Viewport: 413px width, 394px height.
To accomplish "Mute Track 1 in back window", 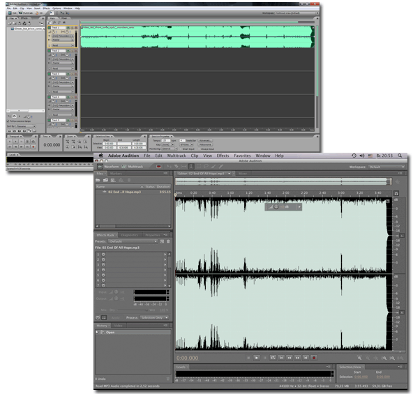I will [68, 27].
